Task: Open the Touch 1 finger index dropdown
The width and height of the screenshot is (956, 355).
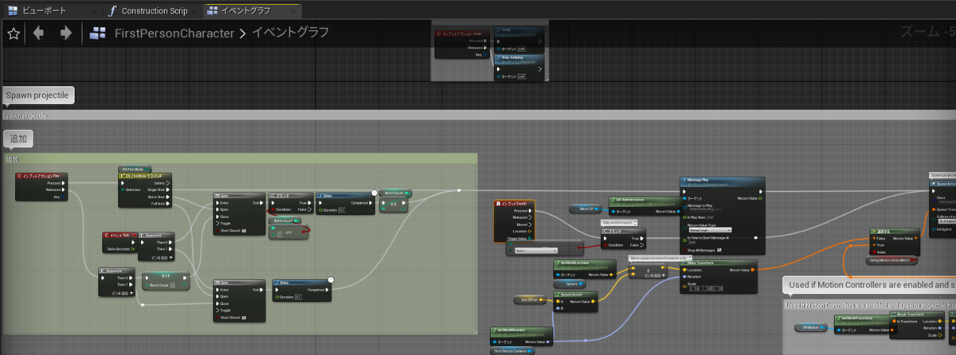Action: click(x=536, y=250)
